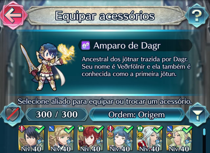The height and width of the screenshot is (153, 210).
Task: Open the funnel filter icon
Action: [x=198, y=114]
